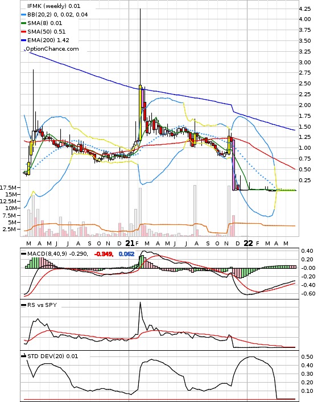Click the tall yellow candlestick at February 2021
Image resolution: width=322 pixels, height=402 pixels.
(141, 113)
